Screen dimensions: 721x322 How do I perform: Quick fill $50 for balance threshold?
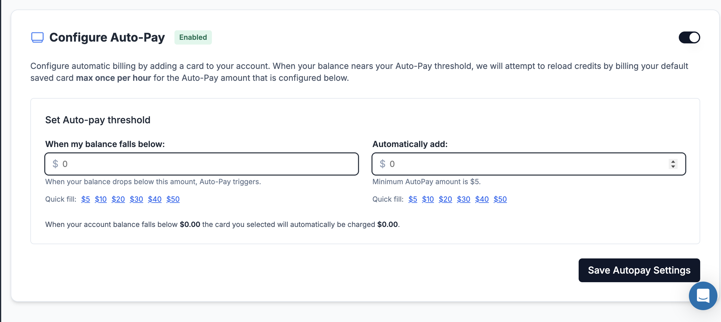click(x=173, y=199)
